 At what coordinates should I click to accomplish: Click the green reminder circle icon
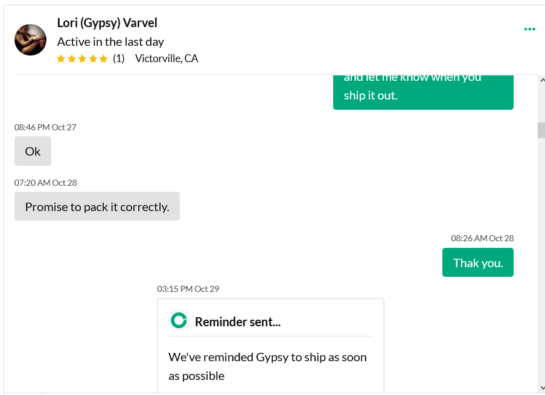179,320
